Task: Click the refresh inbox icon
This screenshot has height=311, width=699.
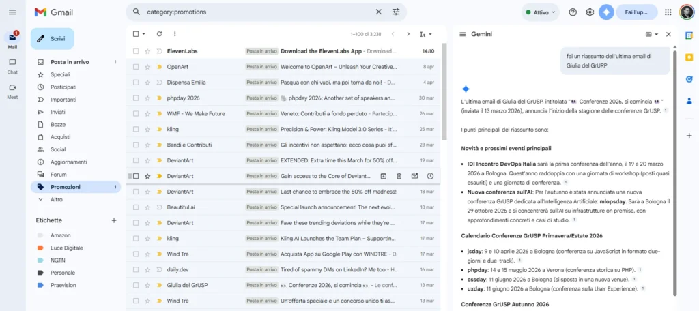Action: click(x=159, y=33)
